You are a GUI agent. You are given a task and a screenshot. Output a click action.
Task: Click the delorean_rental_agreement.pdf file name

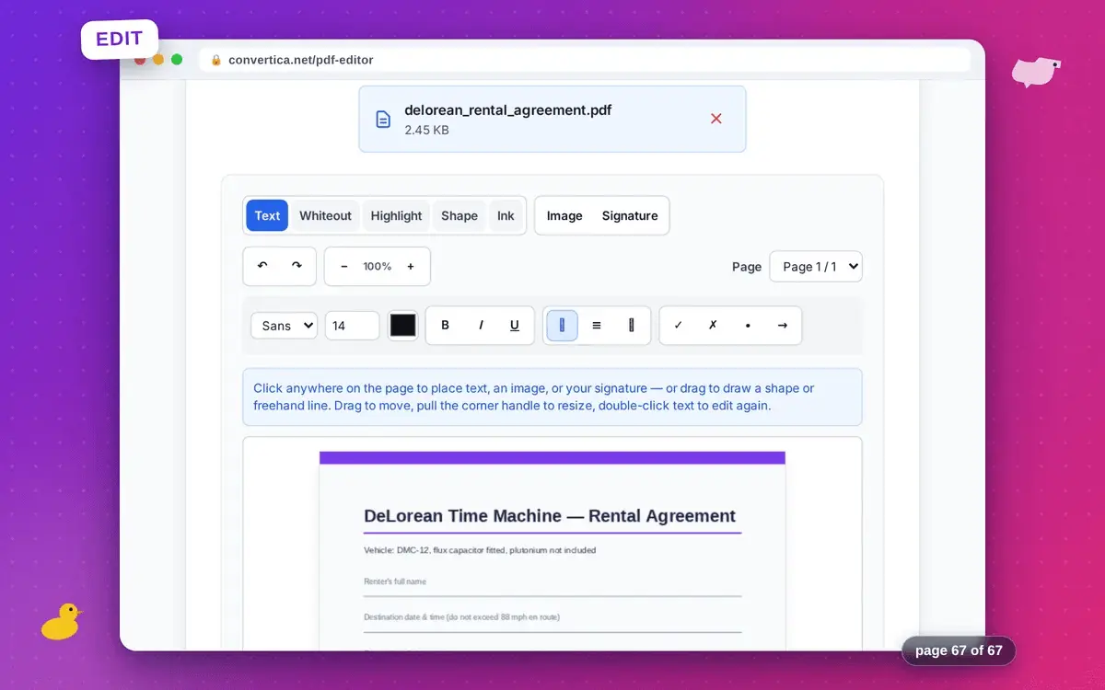pyautogui.click(x=508, y=109)
